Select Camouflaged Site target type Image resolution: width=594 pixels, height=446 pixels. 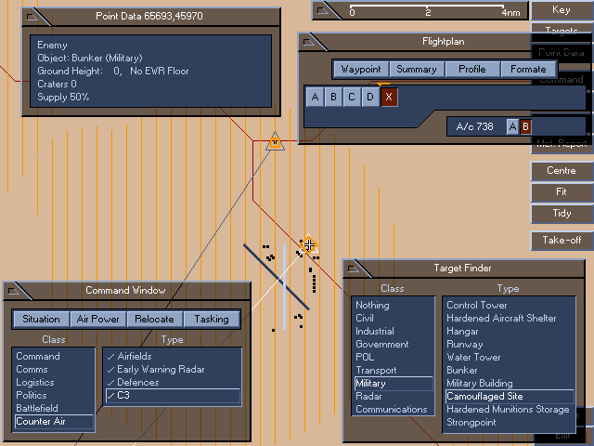coord(510,397)
